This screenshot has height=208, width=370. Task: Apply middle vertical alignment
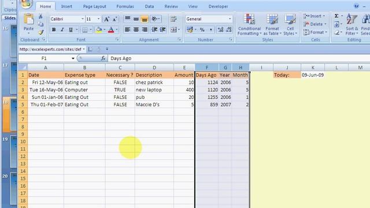point(136,19)
